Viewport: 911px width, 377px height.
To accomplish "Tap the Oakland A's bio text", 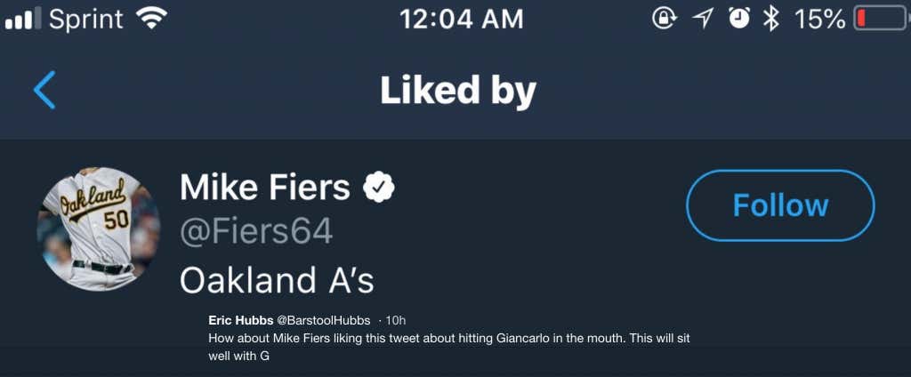I will (x=277, y=281).
